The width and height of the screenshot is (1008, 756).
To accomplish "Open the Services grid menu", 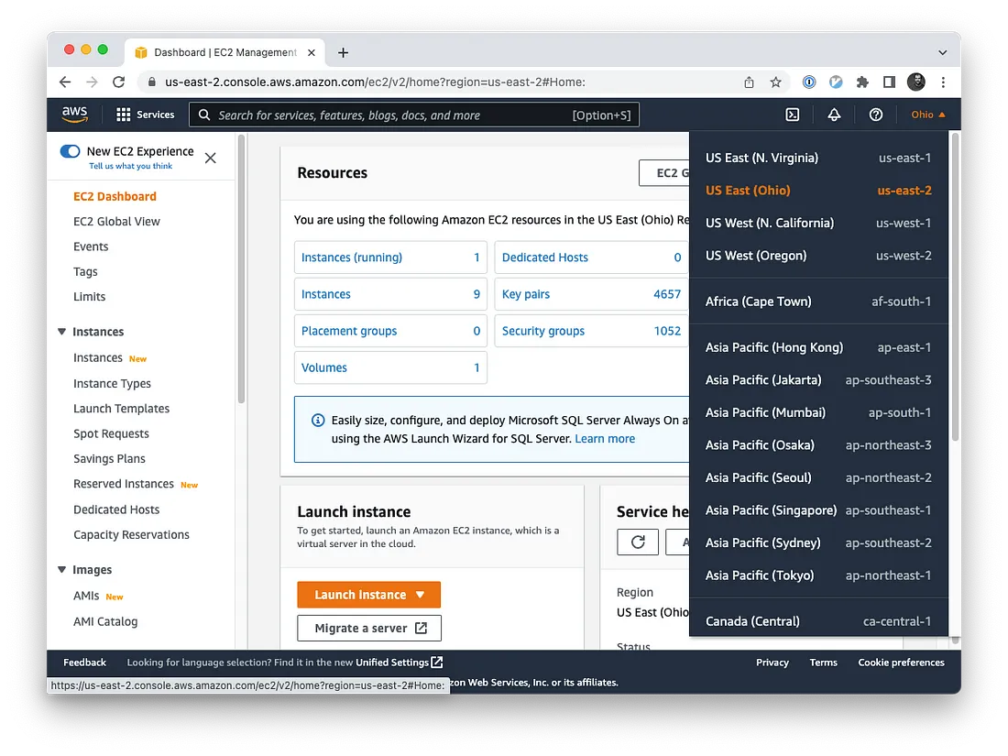I will click(146, 115).
